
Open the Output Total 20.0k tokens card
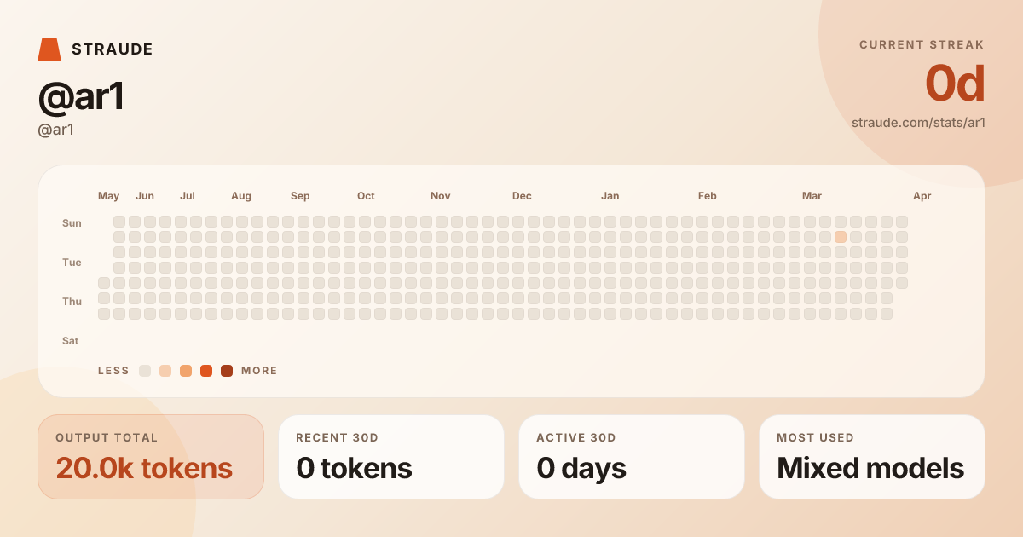click(x=151, y=457)
